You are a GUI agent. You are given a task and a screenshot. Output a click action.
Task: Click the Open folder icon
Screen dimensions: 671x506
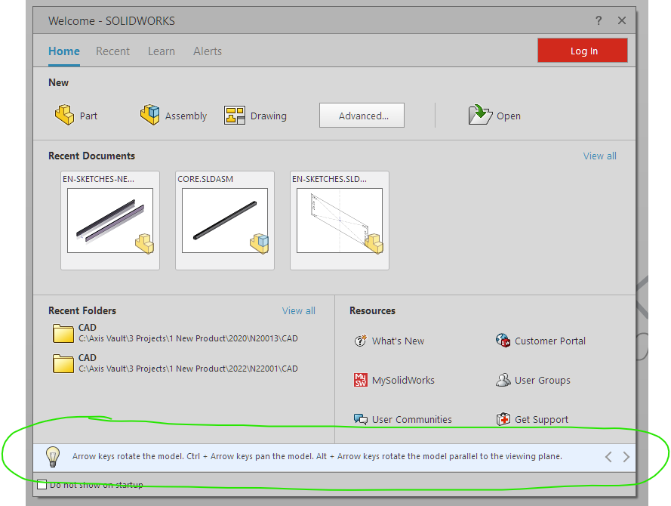coord(480,115)
